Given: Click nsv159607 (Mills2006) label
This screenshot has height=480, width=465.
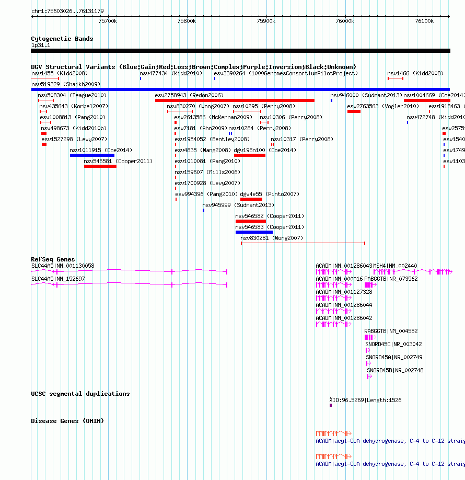Looking at the screenshot, I should [x=207, y=173].
